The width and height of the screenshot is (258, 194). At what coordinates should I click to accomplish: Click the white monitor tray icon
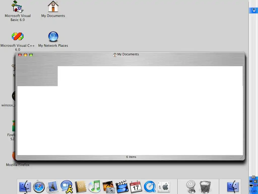click(251, 186)
